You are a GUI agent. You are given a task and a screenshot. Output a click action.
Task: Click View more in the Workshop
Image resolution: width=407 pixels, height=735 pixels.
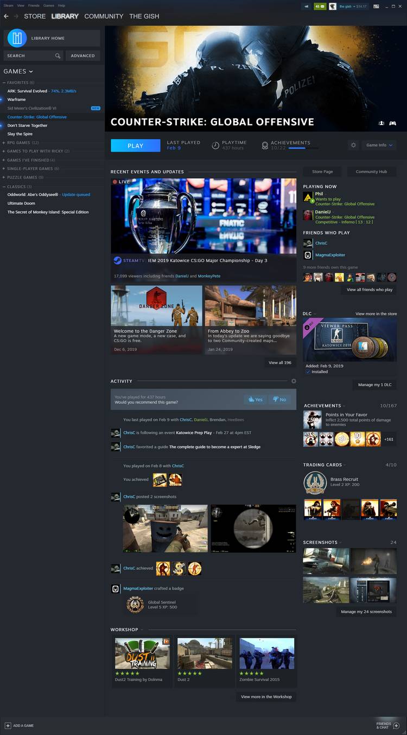pyautogui.click(x=266, y=696)
